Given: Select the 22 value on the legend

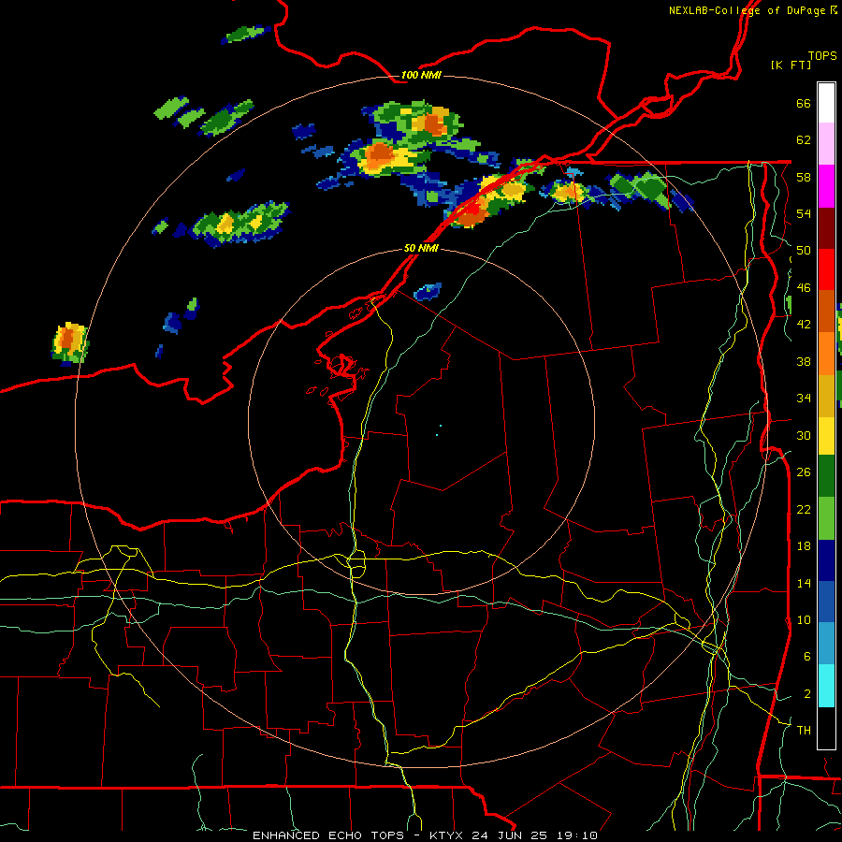Looking at the screenshot, I should (x=804, y=509).
